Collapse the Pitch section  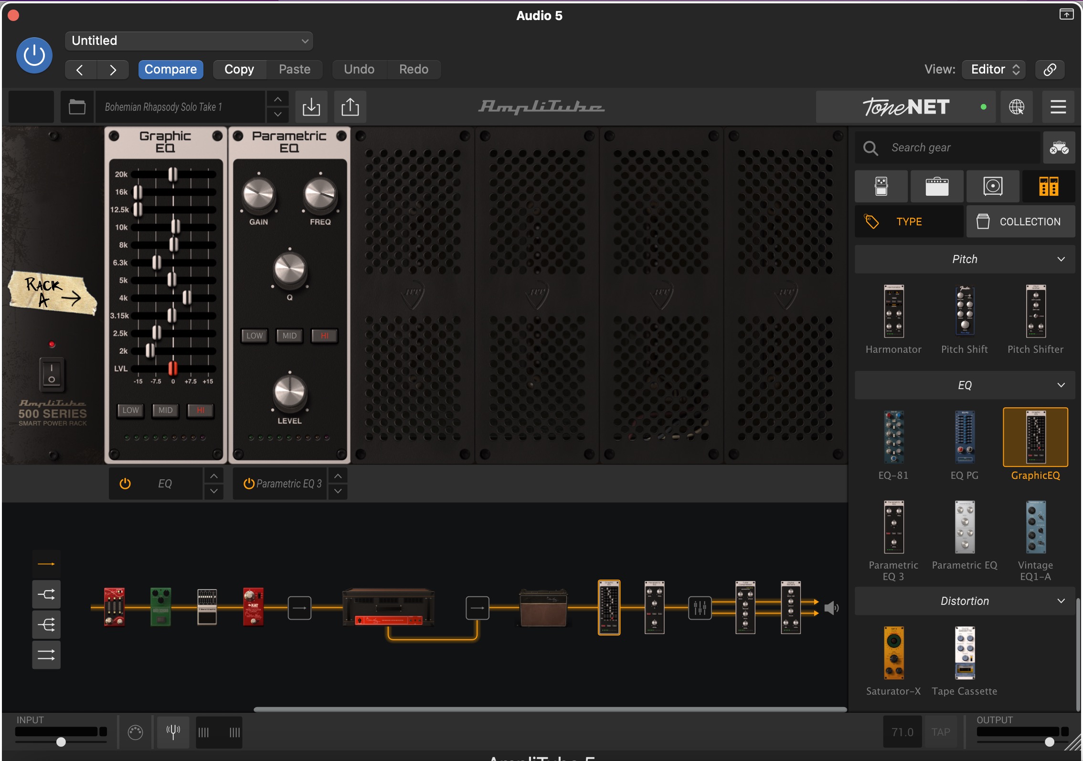tap(965, 259)
